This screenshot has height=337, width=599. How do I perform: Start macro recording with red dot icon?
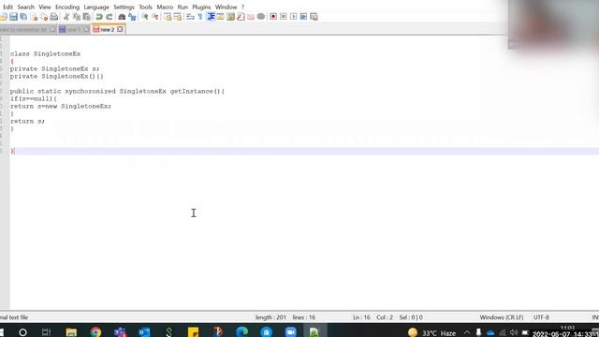(x=273, y=17)
